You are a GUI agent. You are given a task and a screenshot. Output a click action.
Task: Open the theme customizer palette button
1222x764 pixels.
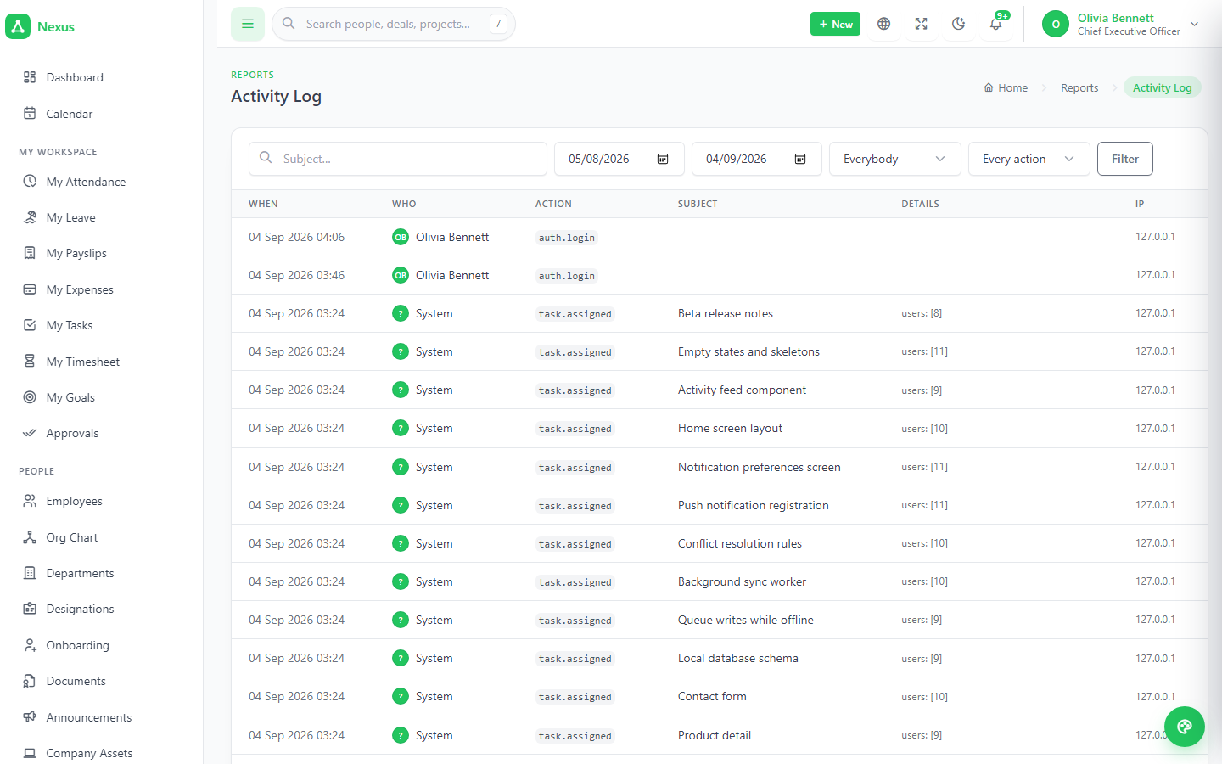point(1185,727)
